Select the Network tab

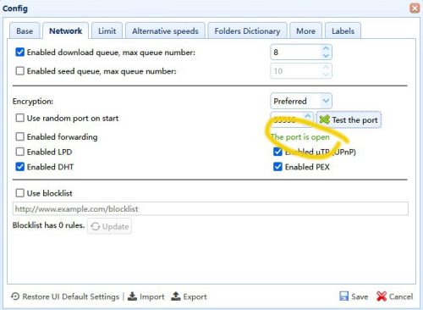pos(65,30)
